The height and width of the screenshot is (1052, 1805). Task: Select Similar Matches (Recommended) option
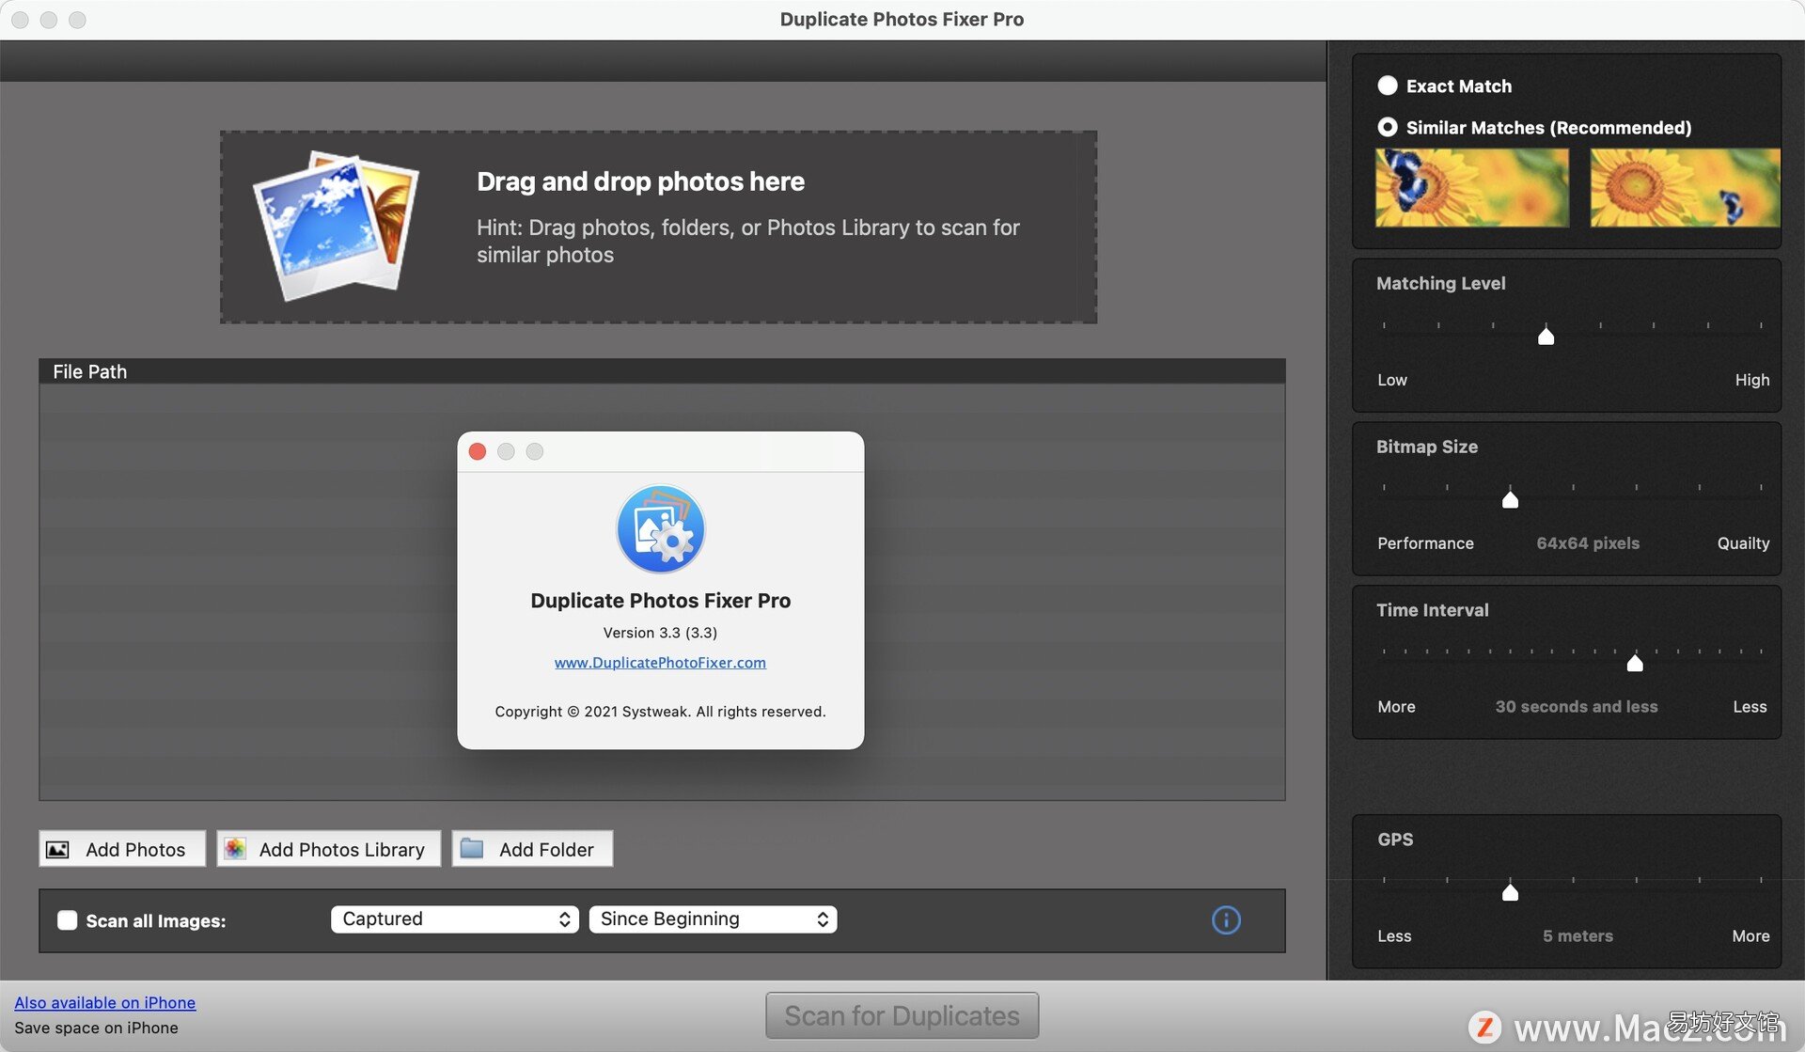[x=1388, y=127]
